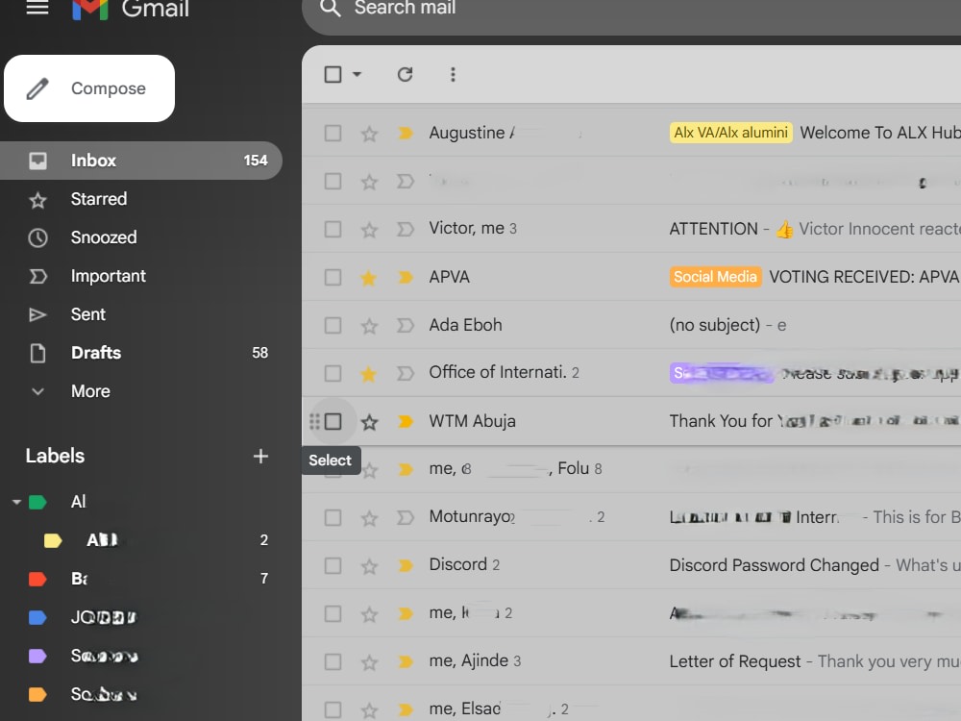Image resolution: width=961 pixels, height=721 pixels.
Task: Open the main menu hamburger icon
Action: click(37, 8)
